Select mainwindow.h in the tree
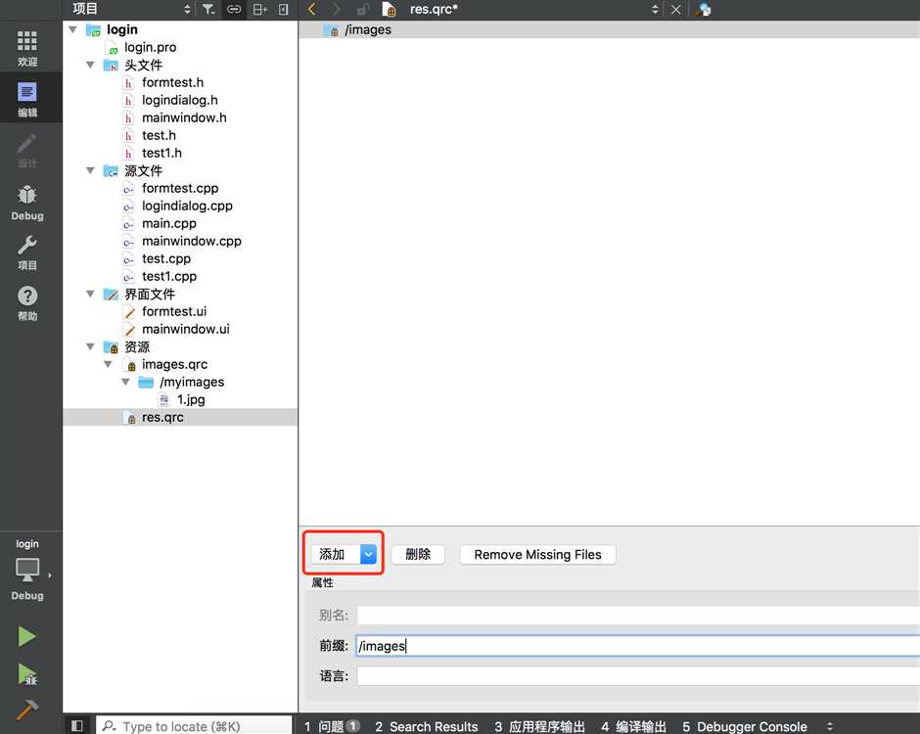 (x=184, y=117)
